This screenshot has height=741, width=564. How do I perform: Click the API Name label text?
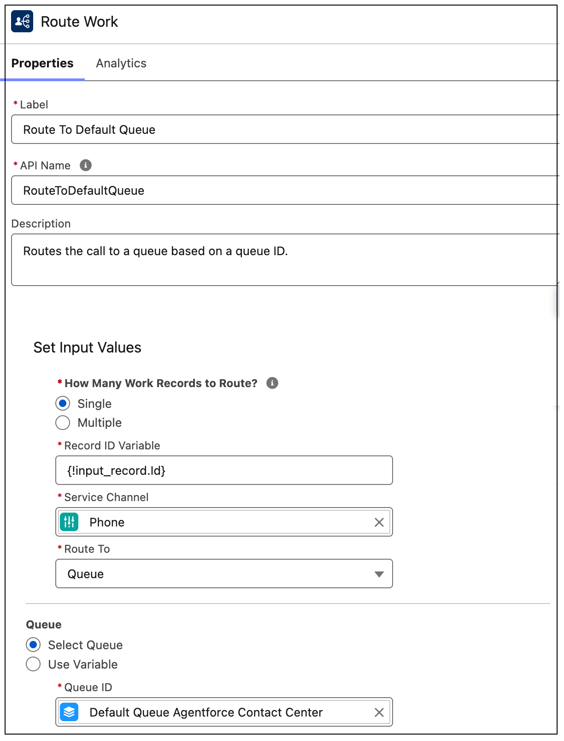point(45,166)
